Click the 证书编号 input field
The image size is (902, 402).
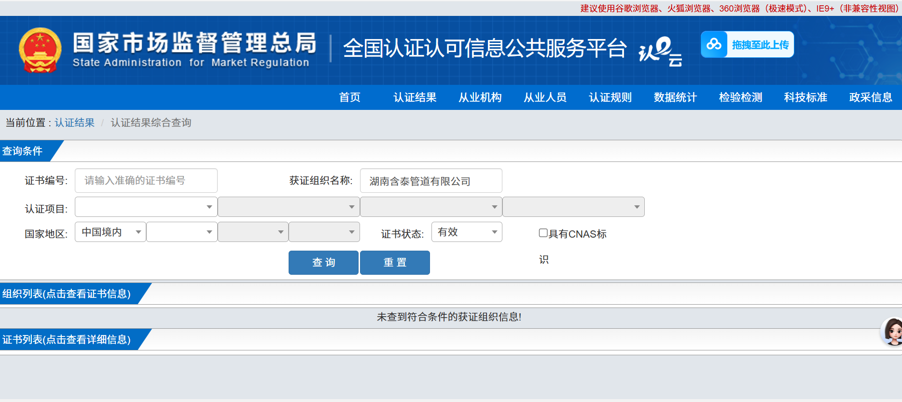click(x=146, y=181)
